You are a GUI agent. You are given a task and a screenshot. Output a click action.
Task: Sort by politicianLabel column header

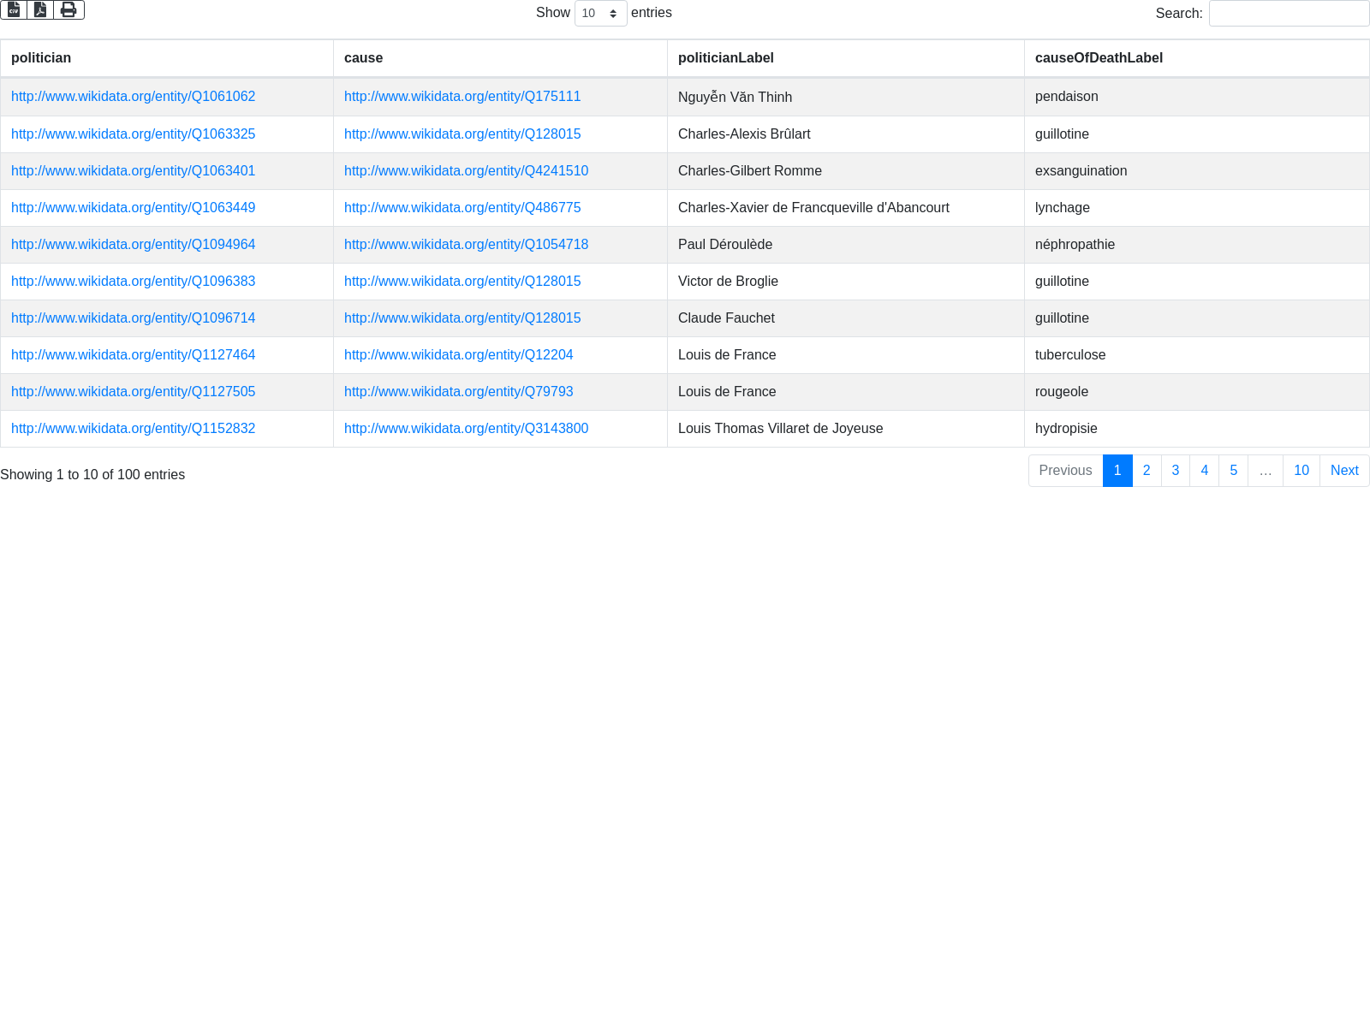click(846, 58)
